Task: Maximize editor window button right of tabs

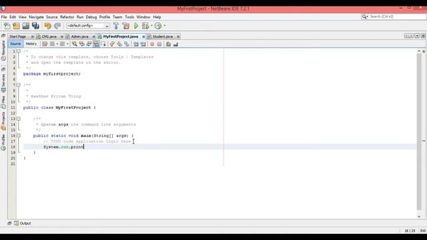Action: [423, 36]
